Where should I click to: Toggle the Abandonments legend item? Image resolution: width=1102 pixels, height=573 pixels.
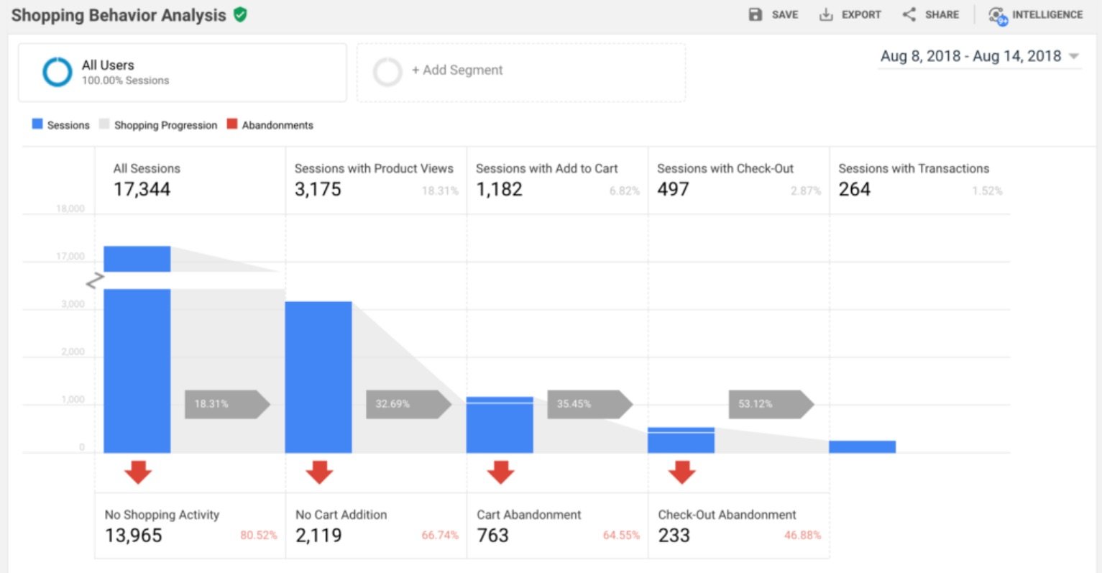coord(270,124)
